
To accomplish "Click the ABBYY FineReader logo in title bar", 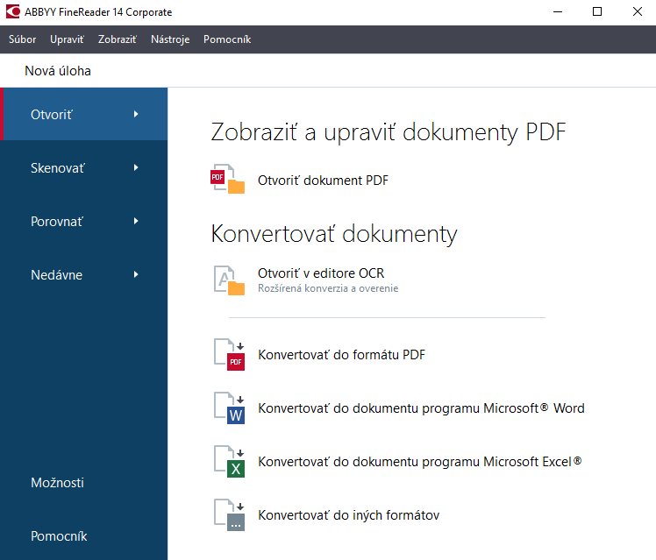I will point(12,12).
